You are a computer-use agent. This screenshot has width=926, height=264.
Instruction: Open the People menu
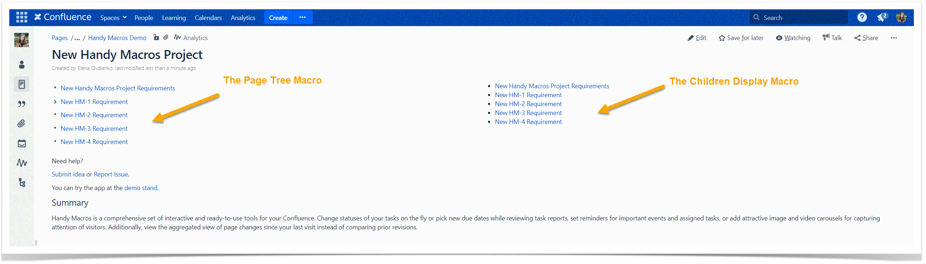tap(144, 18)
